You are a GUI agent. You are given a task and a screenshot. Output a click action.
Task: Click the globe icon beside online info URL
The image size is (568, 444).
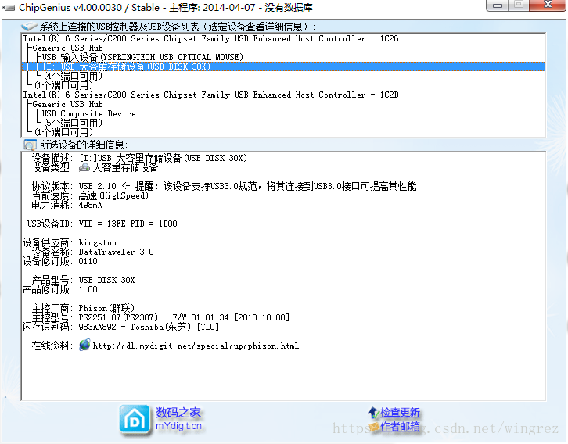pos(84,345)
